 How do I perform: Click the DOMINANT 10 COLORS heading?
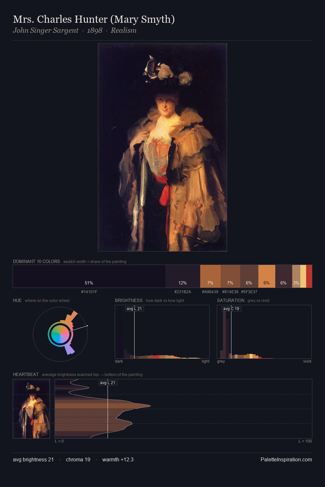coord(36,261)
